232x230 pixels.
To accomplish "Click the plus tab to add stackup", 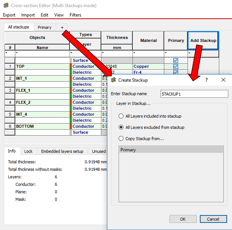I will [62, 27].
